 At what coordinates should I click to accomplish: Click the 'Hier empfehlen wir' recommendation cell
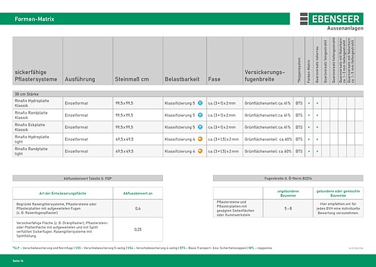point(338,208)
